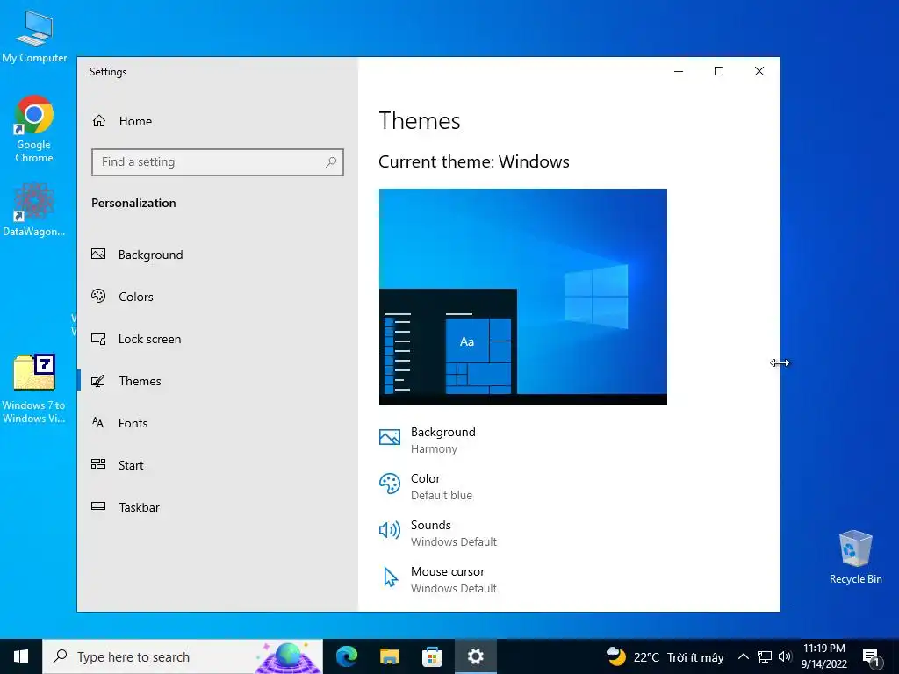Screen dimensions: 899x674
Task: Open the volume control in the tray
Action: [x=786, y=656]
